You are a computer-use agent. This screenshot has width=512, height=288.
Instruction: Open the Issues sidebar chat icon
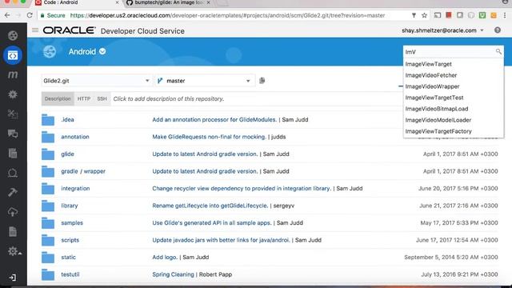click(x=13, y=134)
